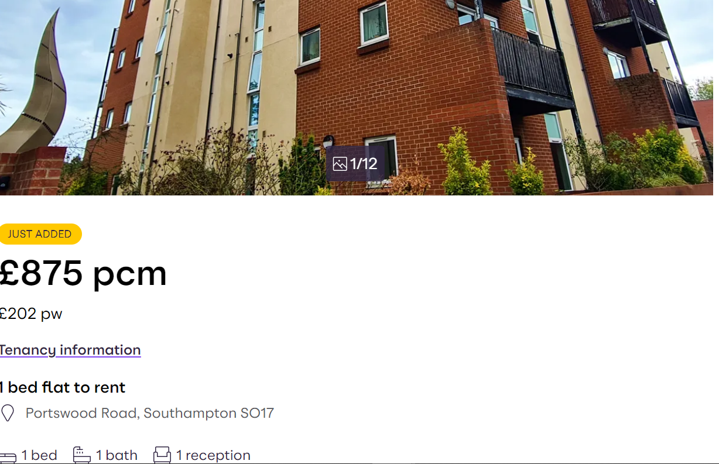Open the 1/12 photo gallery counter

(355, 163)
